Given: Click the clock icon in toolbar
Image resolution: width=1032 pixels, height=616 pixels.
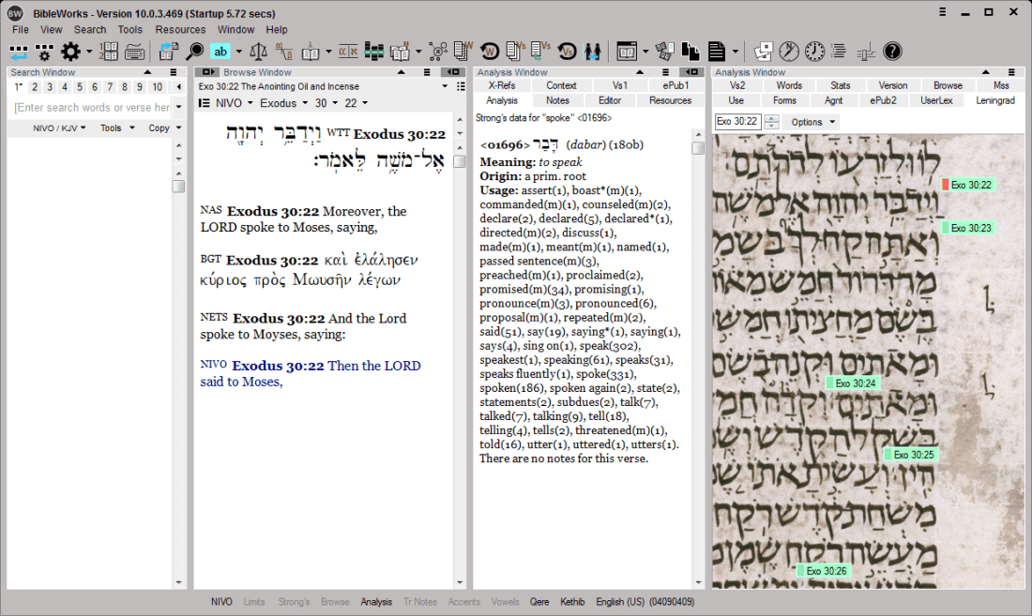Looking at the screenshot, I should [x=814, y=51].
